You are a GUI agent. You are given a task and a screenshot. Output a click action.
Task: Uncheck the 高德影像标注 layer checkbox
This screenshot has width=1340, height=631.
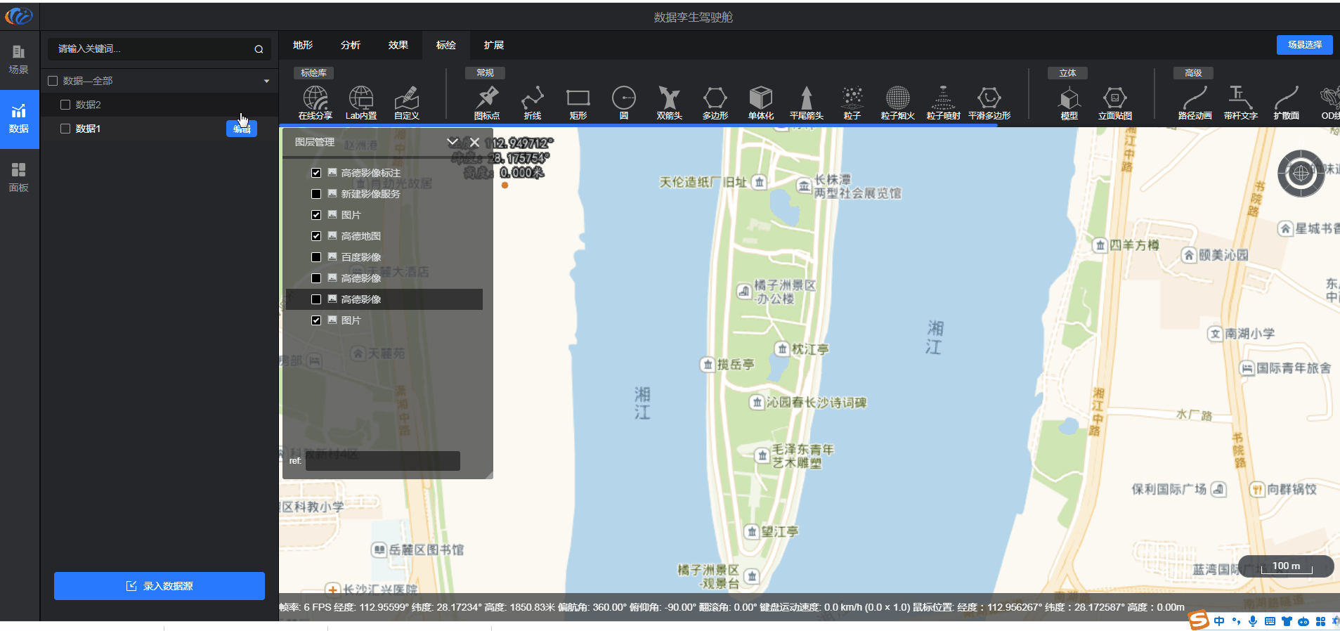point(316,173)
